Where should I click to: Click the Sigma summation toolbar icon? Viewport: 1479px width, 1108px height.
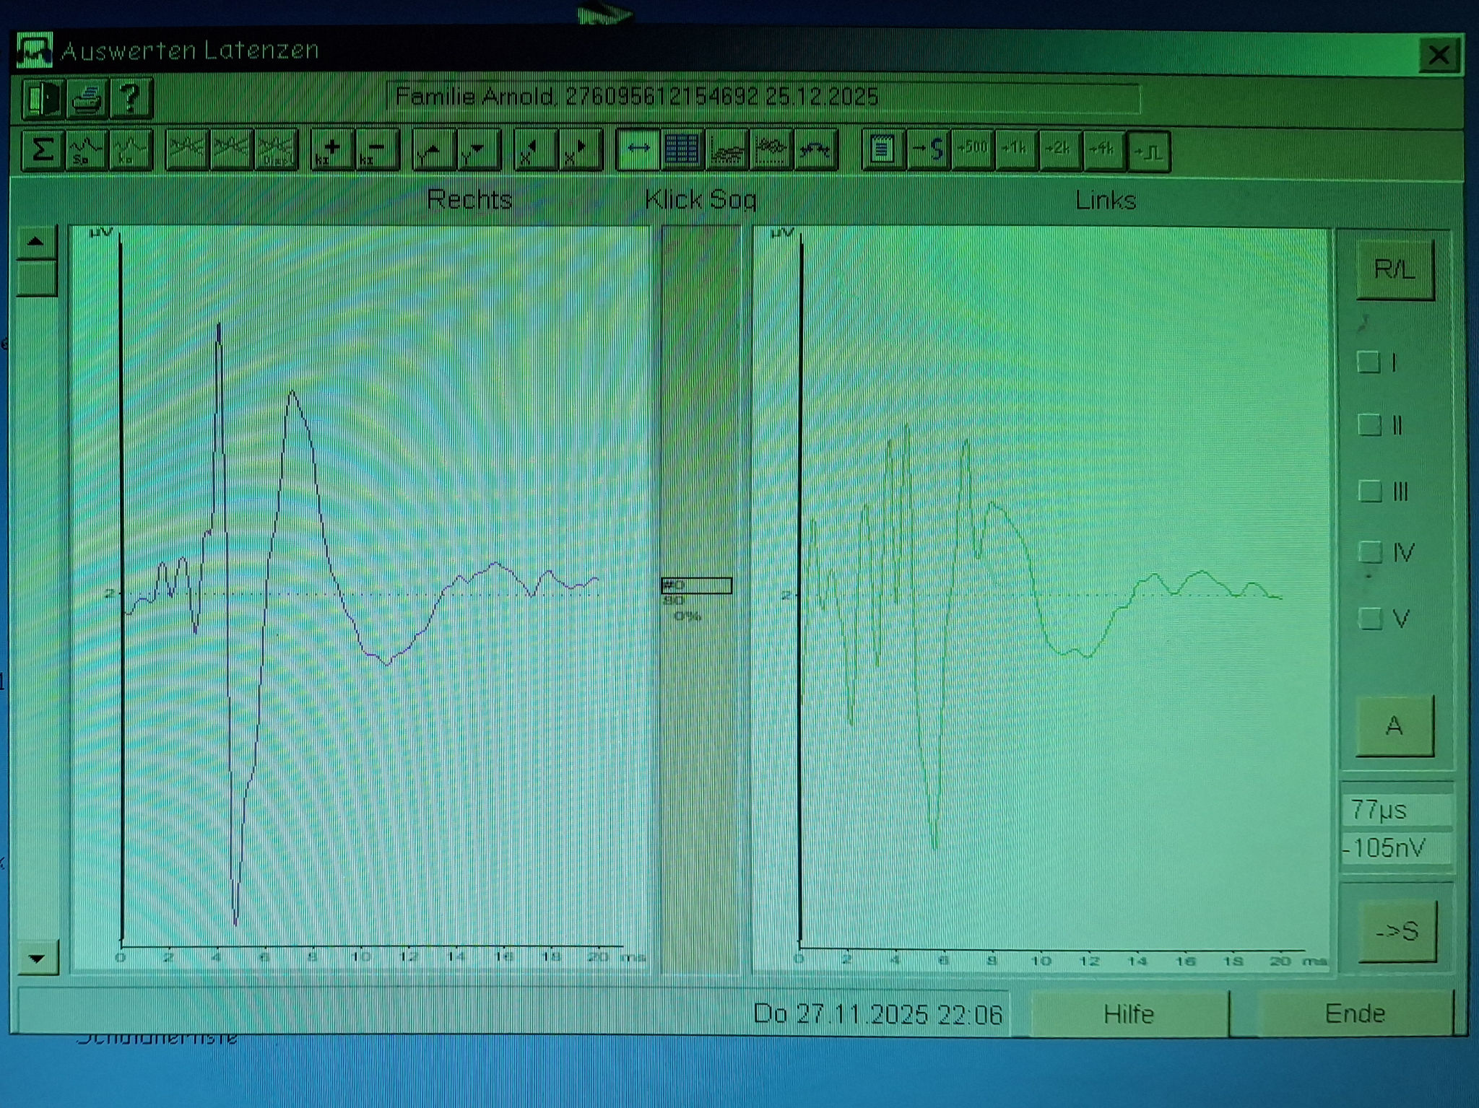click(x=42, y=150)
